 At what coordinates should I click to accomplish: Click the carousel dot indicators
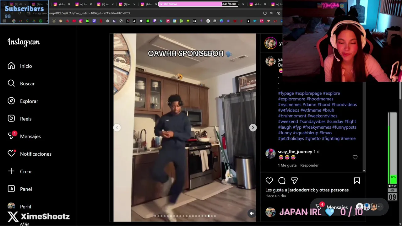click(x=185, y=216)
